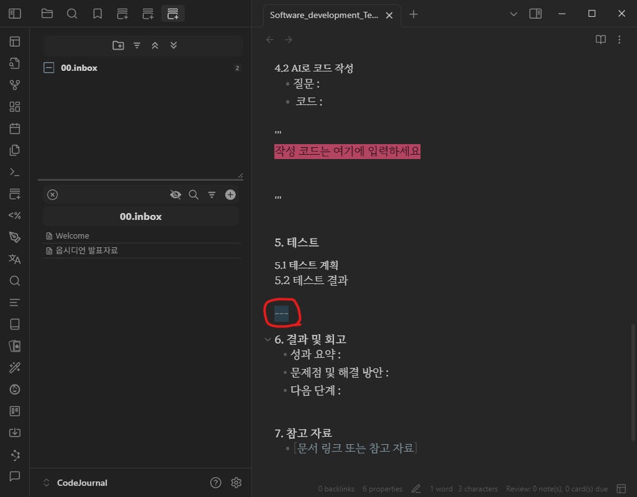The image size is (637, 497).
Task: Open the chat bubble ribbon icon
Action: 15,476
